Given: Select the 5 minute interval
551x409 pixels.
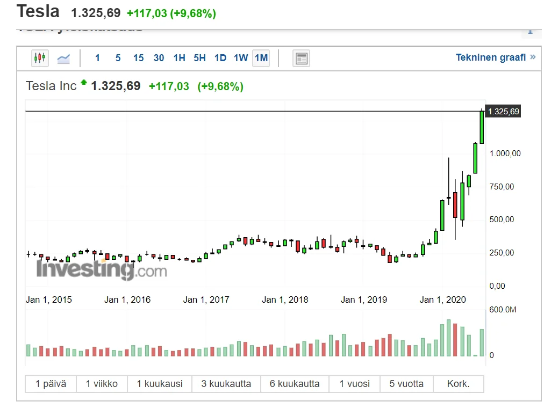Looking at the screenshot, I should (118, 58).
